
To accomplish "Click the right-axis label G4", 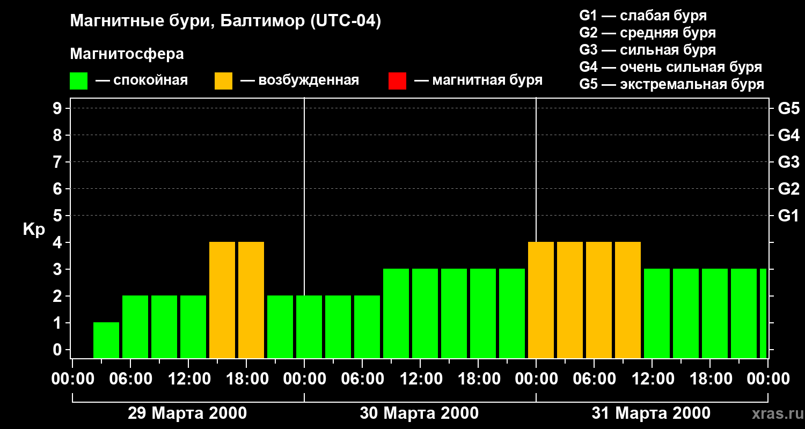I will 788,135.
